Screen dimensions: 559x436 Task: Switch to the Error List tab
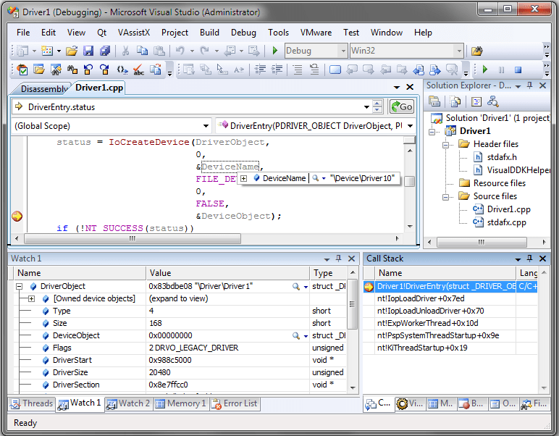[234, 403]
